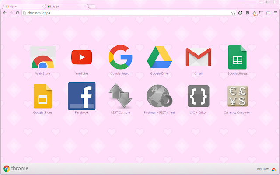Open the Currency Converter app
This screenshot has height=175, width=280.
click(237, 96)
